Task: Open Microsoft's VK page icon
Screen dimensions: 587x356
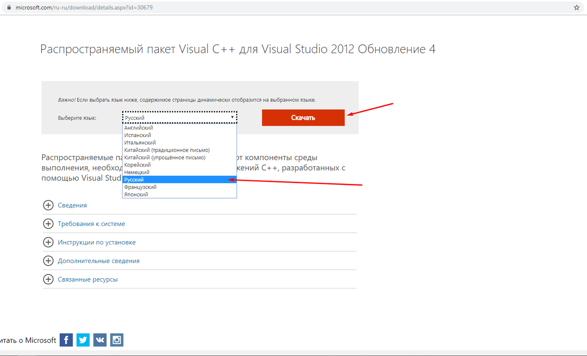Action: [100, 340]
